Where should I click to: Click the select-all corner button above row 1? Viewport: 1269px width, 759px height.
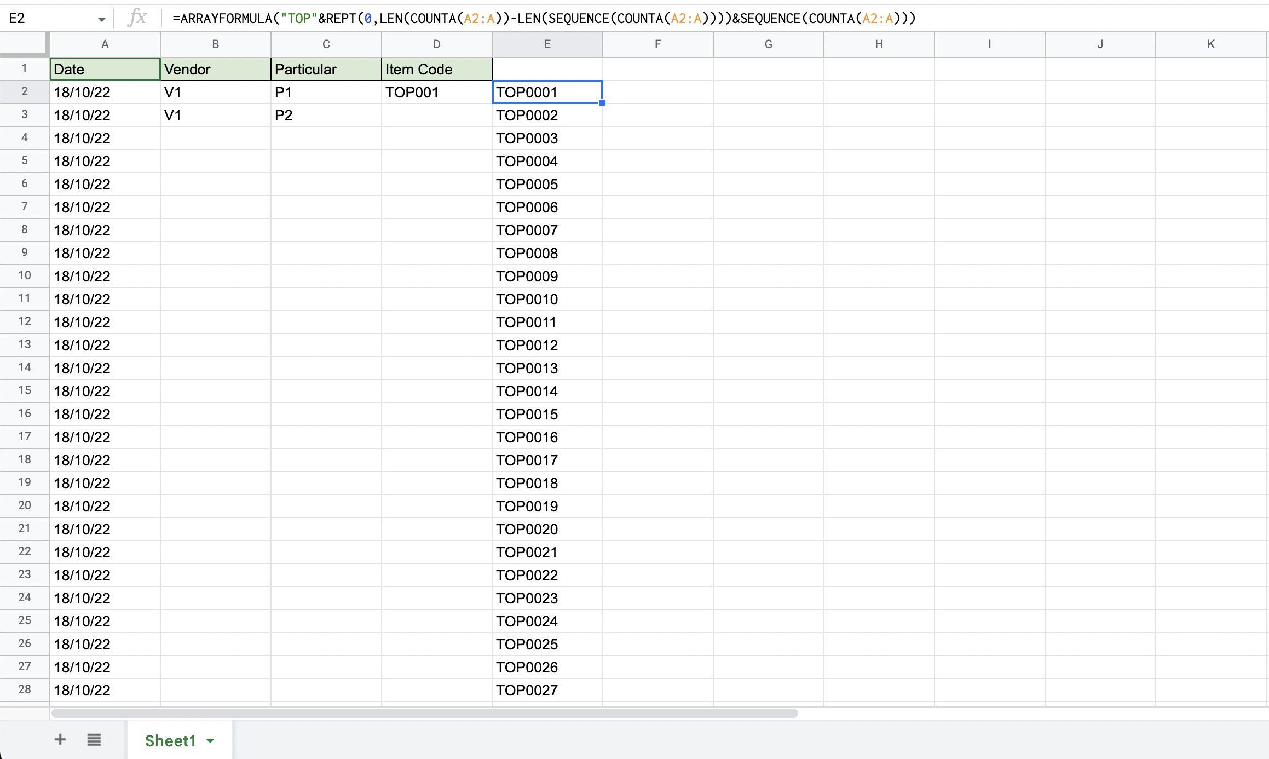click(x=24, y=44)
